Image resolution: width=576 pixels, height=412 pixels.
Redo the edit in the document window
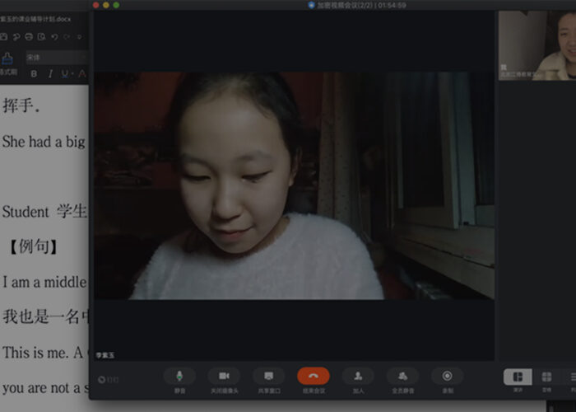coord(67,36)
